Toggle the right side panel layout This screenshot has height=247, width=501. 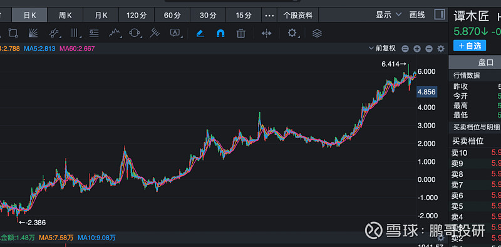pos(440,14)
